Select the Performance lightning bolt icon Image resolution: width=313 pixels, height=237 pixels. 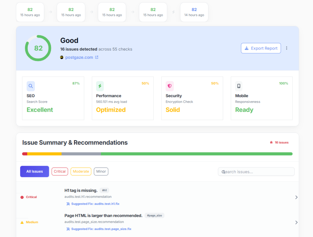pyautogui.click(x=100, y=86)
